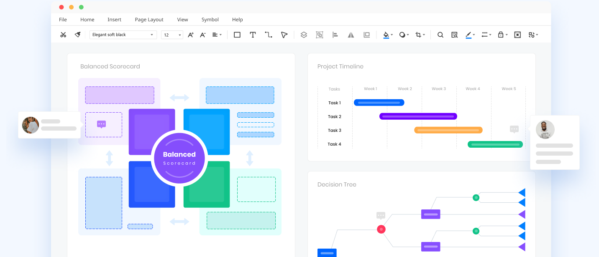Open the View menu
The height and width of the screenshot is (257, 599).
[182, 20]
